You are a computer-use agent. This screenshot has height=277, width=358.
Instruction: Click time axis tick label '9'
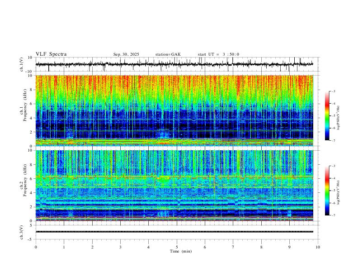pos(289,247)
